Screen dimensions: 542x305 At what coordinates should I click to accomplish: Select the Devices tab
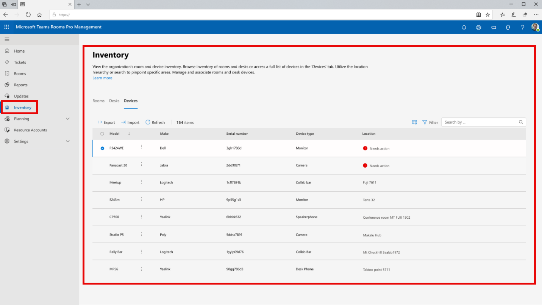pyautogui.click(x=131, y=101)
